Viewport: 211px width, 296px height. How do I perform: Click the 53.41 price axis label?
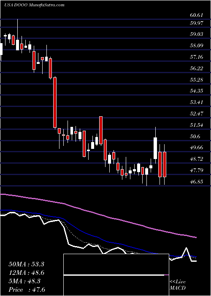point(196,102)
